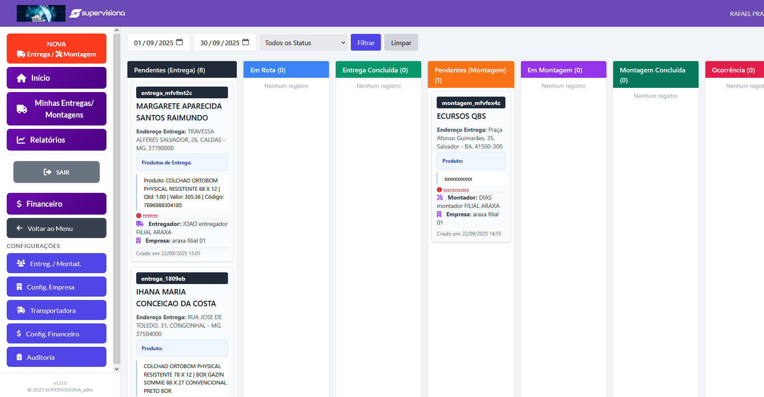This screenshot has height=397, width=764.
Task: Click the back arrow icon on Voltar ao Menu
Action: [19, 228]
